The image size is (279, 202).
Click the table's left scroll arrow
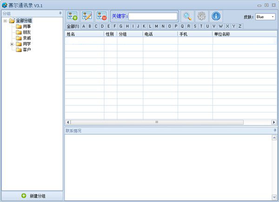(68, 122)
